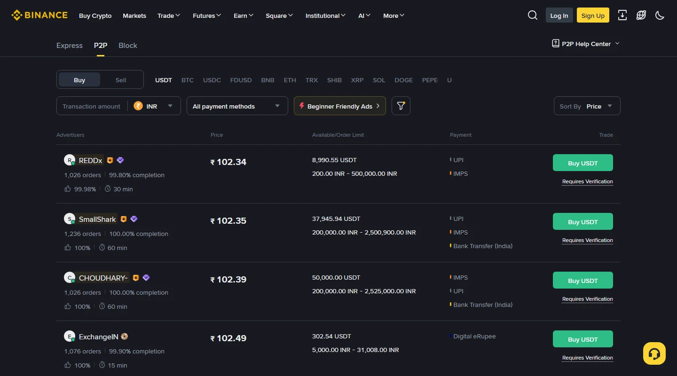Click Requires Verification under REDDx
677x376 pixels.
[588, 181]
